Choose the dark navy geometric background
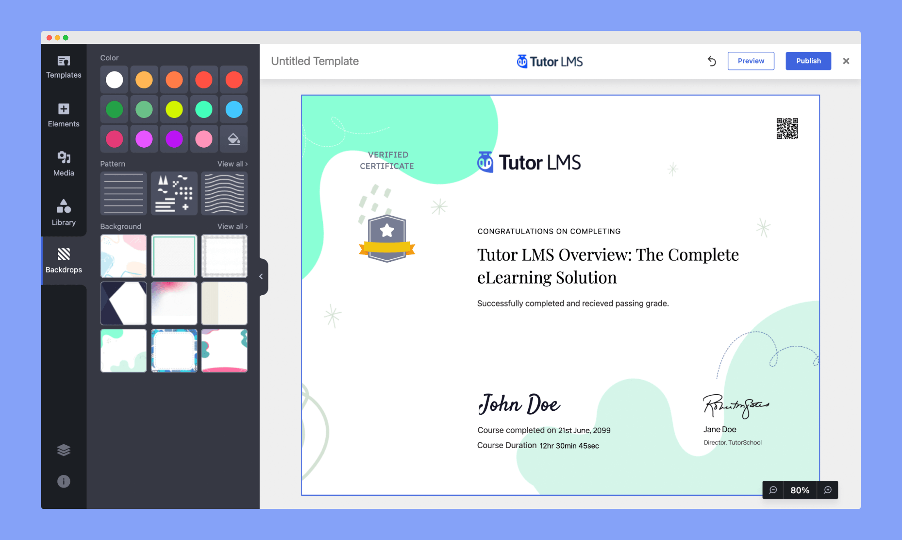Image resolution: width=902 pixels, height=540 pixels. tap(123, 303)
